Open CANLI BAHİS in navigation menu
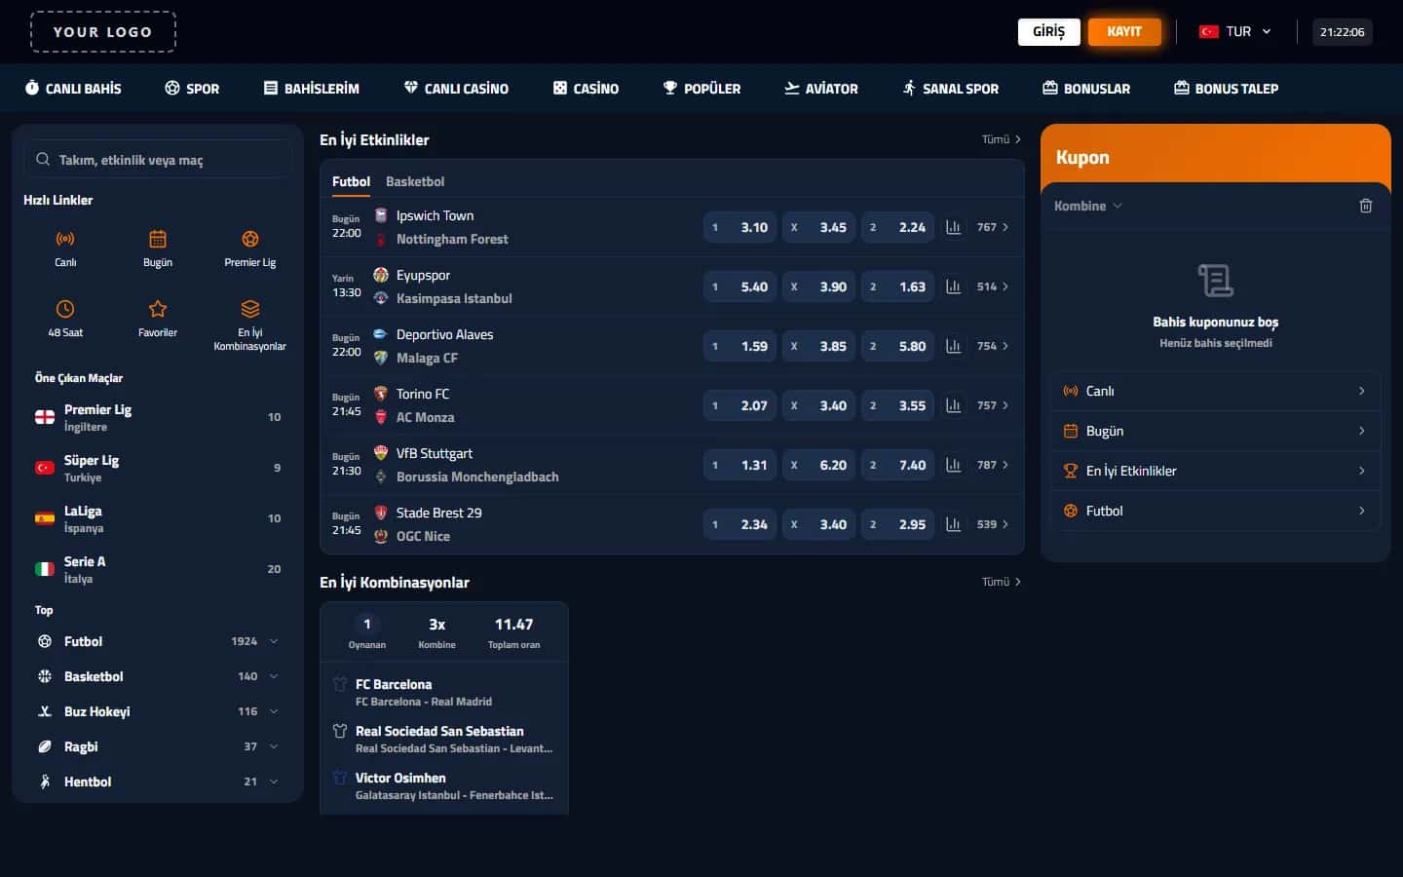Viewport: 1403px width, 877px height. click(x=73, y=89)
